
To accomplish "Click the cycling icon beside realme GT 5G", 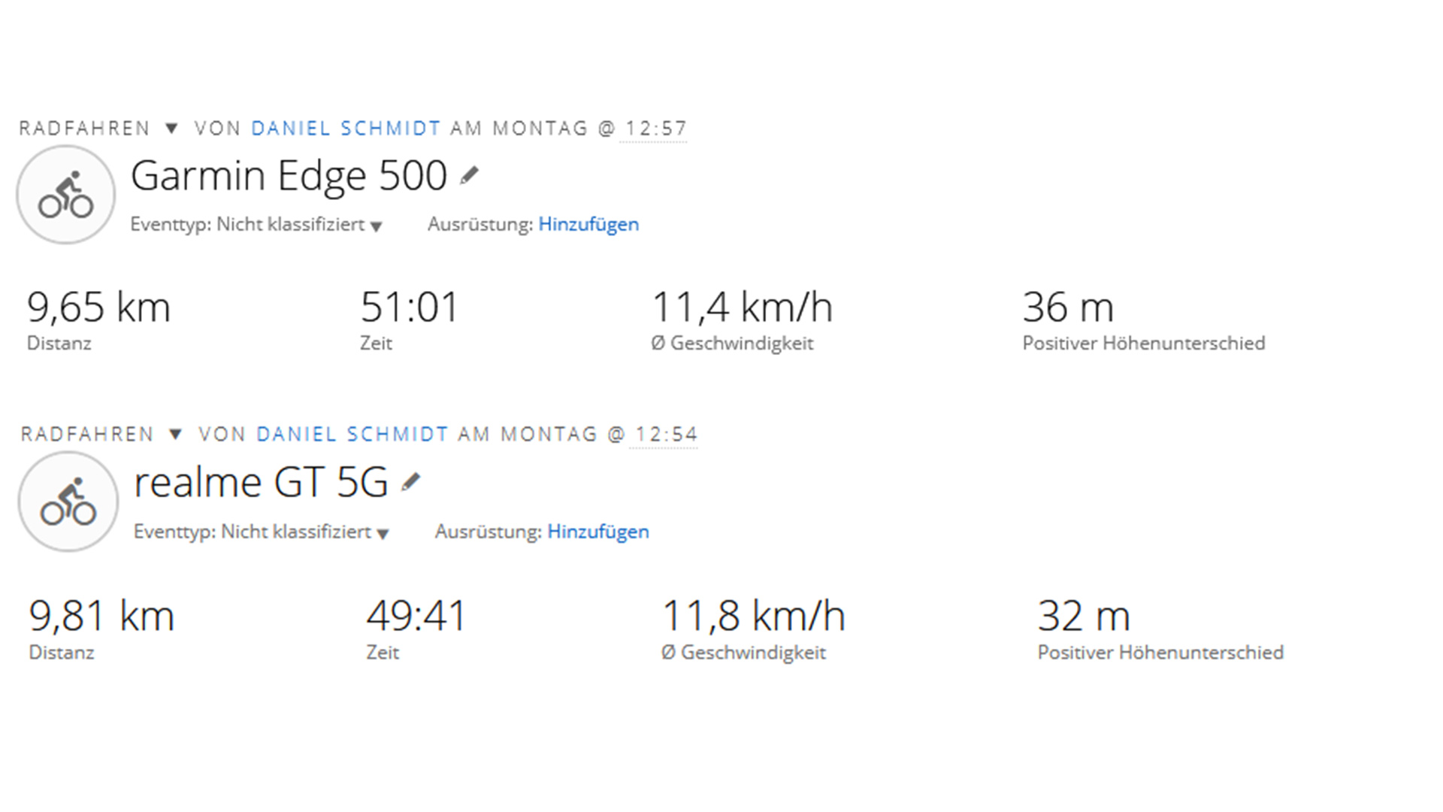I will (x=68, y=501).
